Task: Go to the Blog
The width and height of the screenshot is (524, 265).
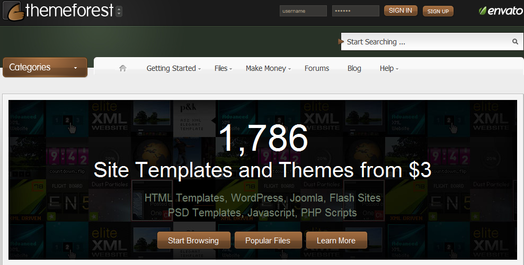Action: (x=354, y=68)
